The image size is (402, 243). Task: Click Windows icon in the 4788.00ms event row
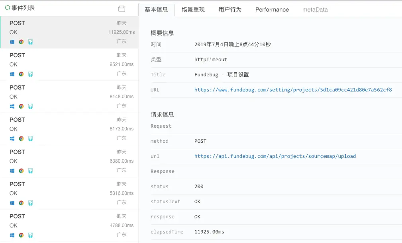coord(12,235)
